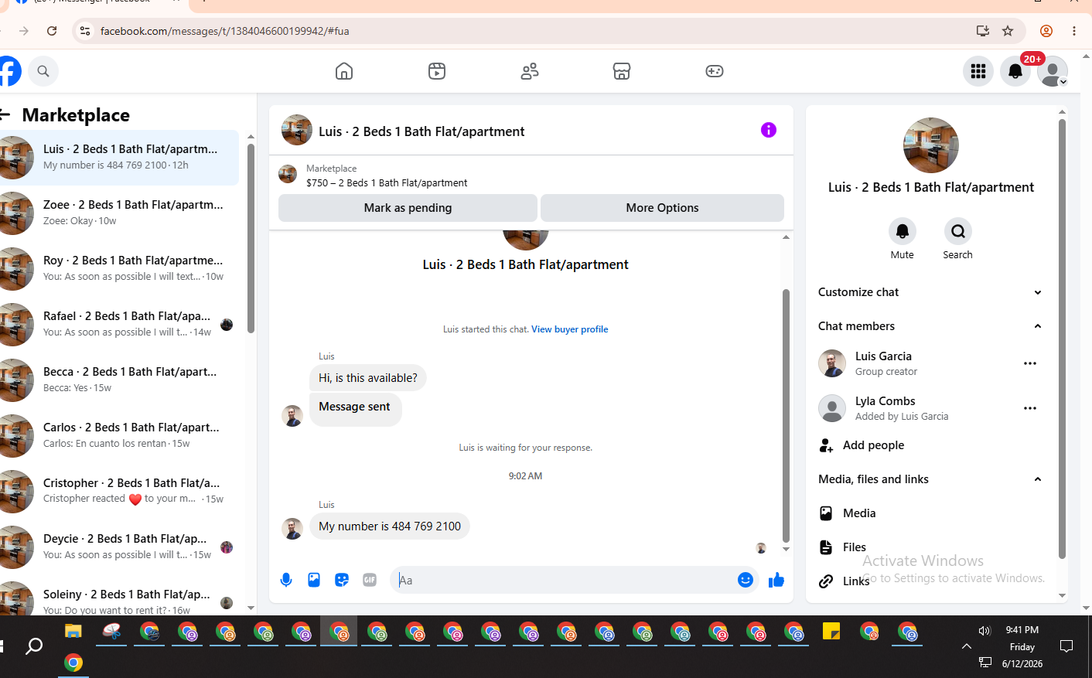Open Becca's apartment conversation
The width and height of the screenshot is (1092, 678).
pyautogui.click(x=119, y=380)
